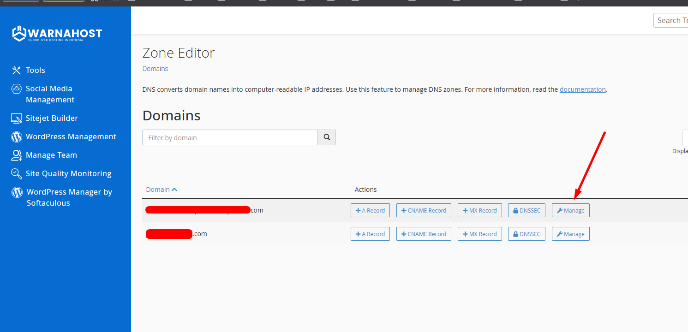The width and height of the screenshot is (688, 332).
Task: Click the WarnaHost logo
Action: tap(56, 34)
